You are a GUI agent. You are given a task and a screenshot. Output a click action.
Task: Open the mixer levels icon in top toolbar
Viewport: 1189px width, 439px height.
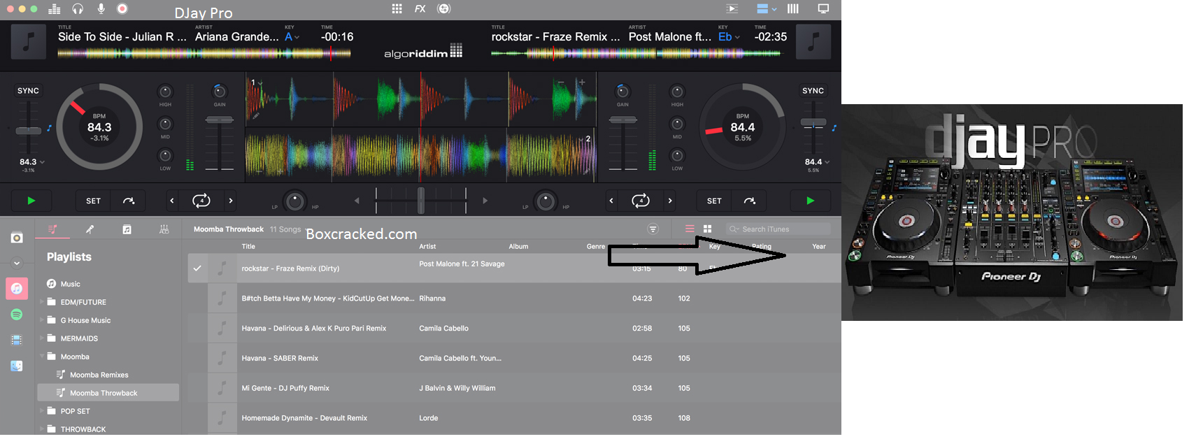55,9
